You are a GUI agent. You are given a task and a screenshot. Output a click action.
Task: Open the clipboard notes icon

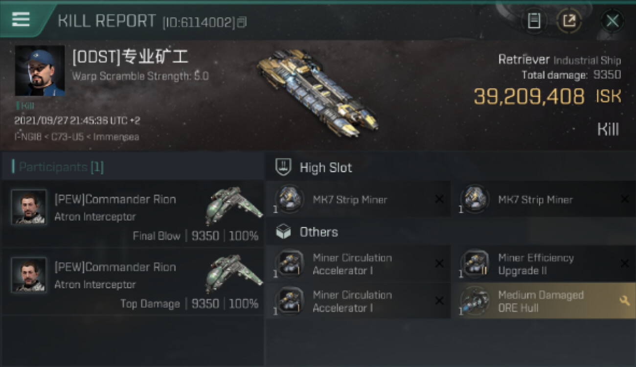pyautogui.click(x=534, y=21)
